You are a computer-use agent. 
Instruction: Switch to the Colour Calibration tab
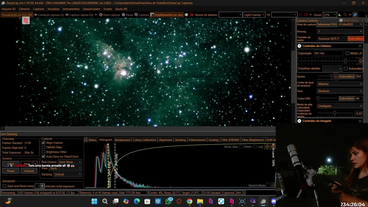point(145,140)
